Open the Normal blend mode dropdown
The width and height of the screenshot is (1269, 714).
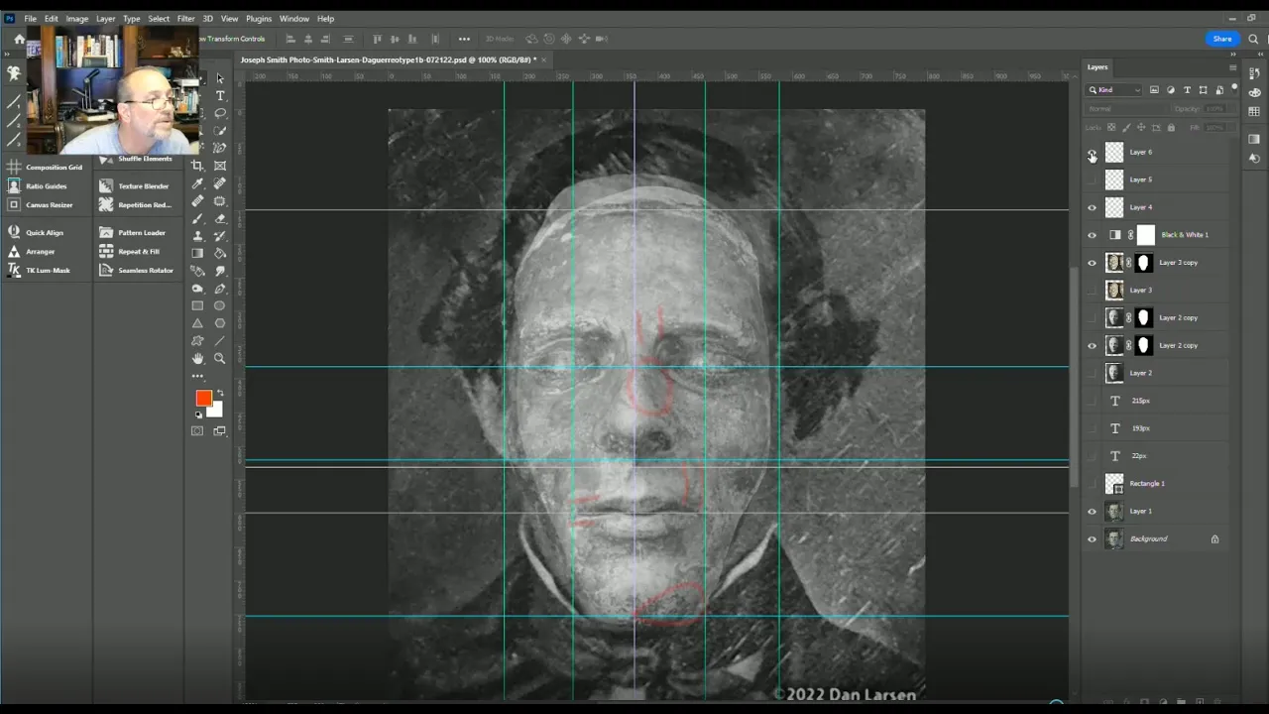pos(1127,109)
